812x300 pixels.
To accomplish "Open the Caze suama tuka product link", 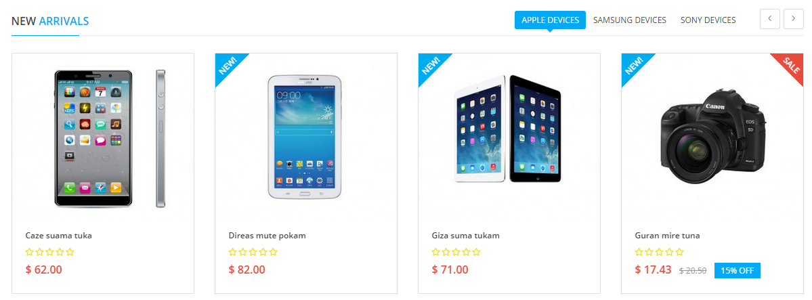I will tap(58, 236).
